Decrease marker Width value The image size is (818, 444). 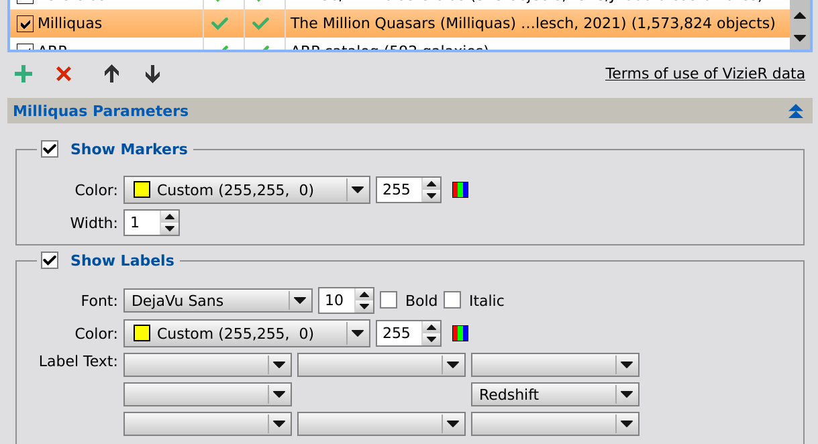point(170,229)
